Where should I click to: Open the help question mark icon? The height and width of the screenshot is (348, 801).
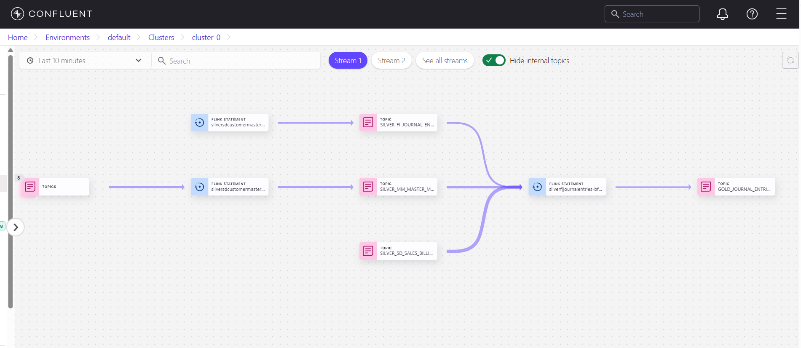tap(752, 14)
